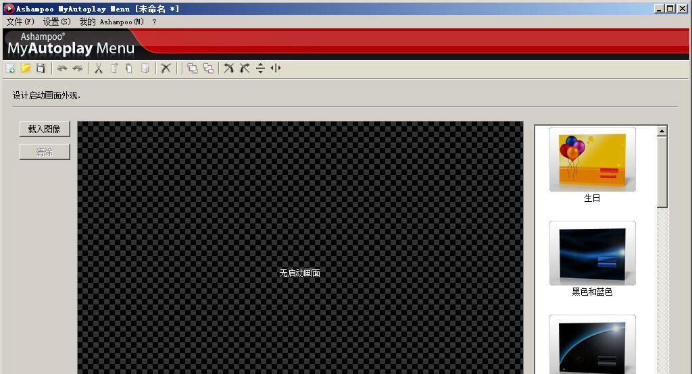Select the 生日 balloon template thumbnail

click(592, 159)
